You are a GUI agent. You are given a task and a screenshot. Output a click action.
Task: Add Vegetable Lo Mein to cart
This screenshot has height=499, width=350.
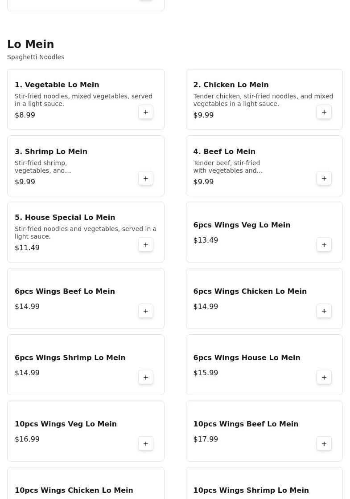(146, 112)
